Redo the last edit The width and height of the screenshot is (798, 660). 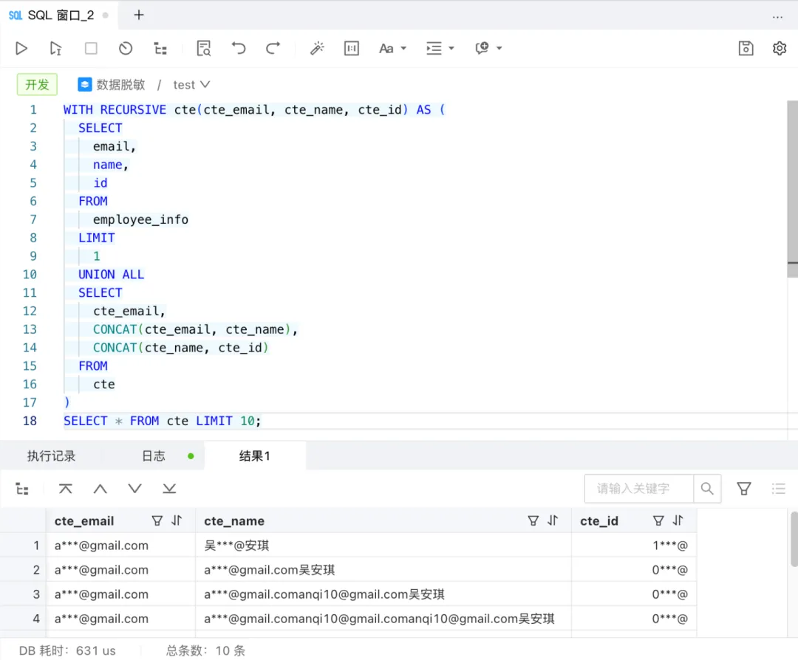click(x=273, y=48)
